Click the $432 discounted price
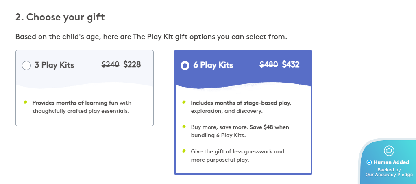416x184 pixels. (291, 64)
